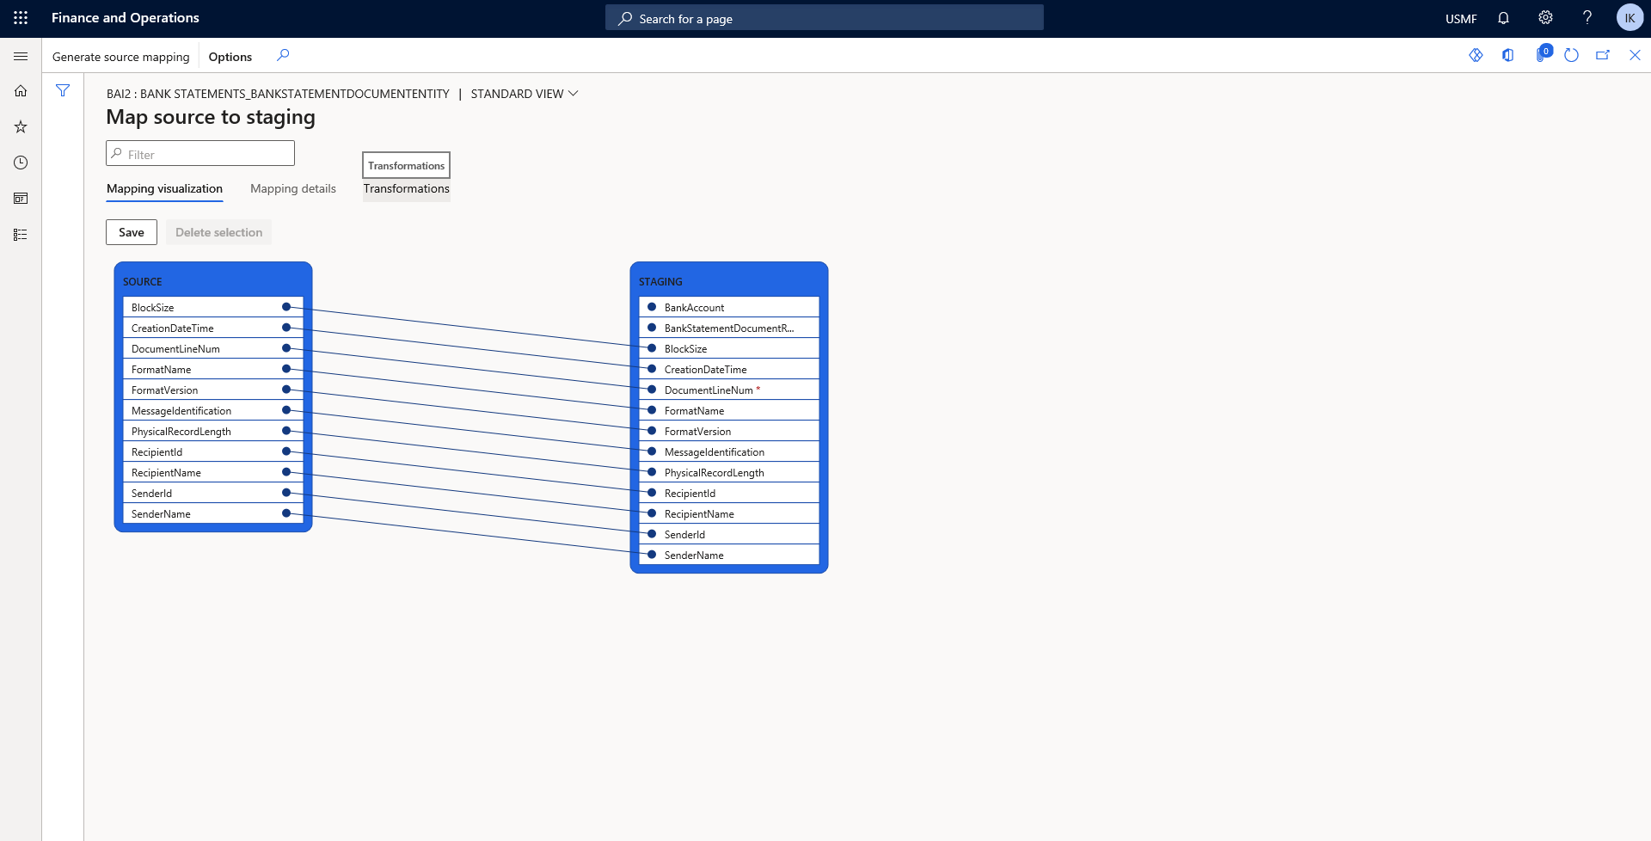Click connector dot of source SenderName
1651x841 pixels.
tap(286, 513)
